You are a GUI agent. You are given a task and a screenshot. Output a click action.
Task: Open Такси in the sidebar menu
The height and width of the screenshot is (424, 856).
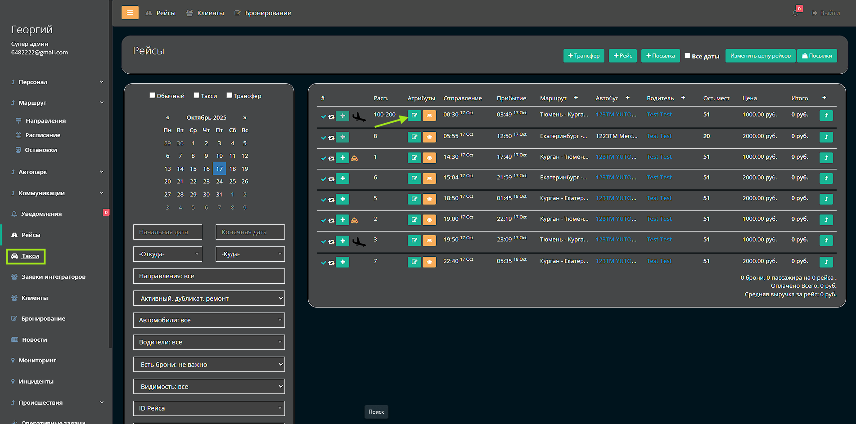tap(30, 256)
